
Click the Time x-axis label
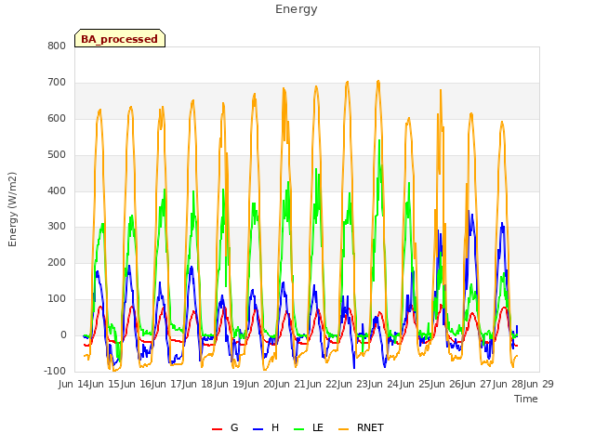coord(526,399)
